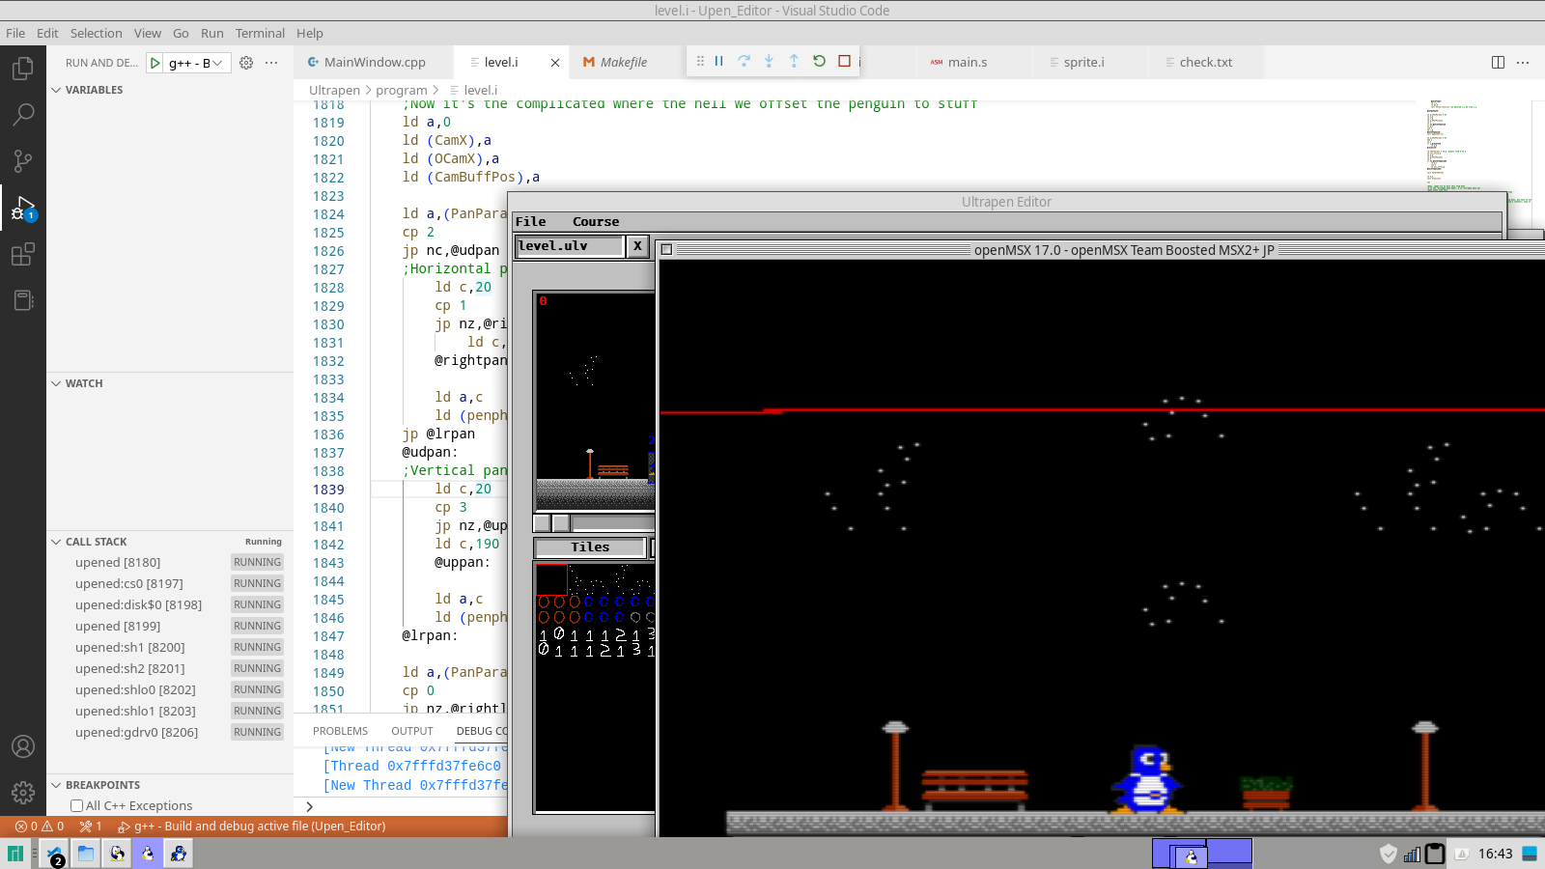Open the OUTPUT panel tab
The image size is (1545, 869).
pos(412,731)
